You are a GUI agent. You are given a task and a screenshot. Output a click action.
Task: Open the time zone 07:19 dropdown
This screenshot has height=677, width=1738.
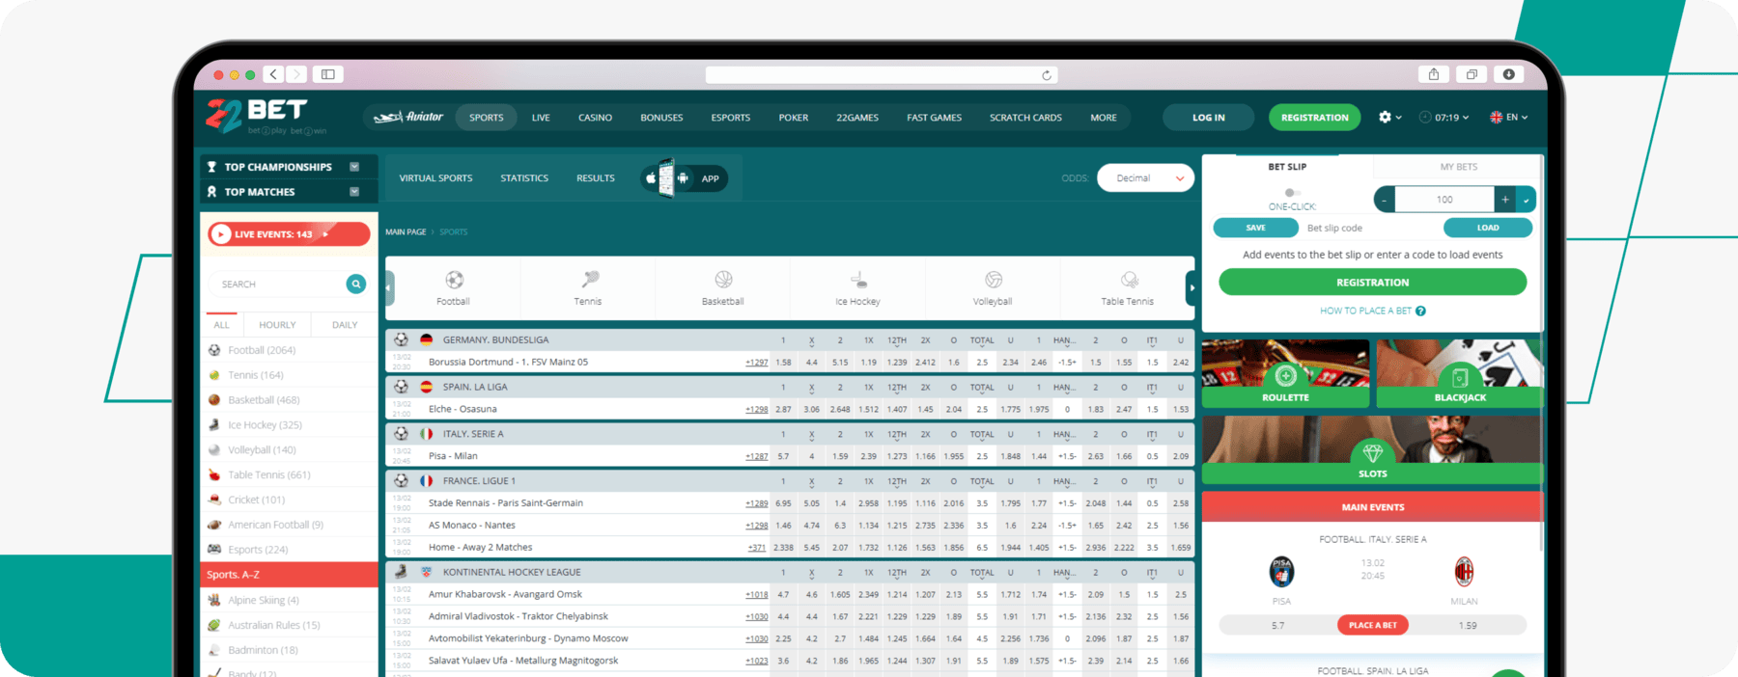point(1444,118)
